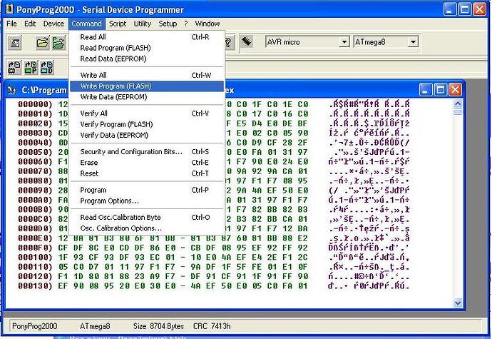Open a new window with the toolbar icon
The image size is (492, 339).
coord(14,42)
